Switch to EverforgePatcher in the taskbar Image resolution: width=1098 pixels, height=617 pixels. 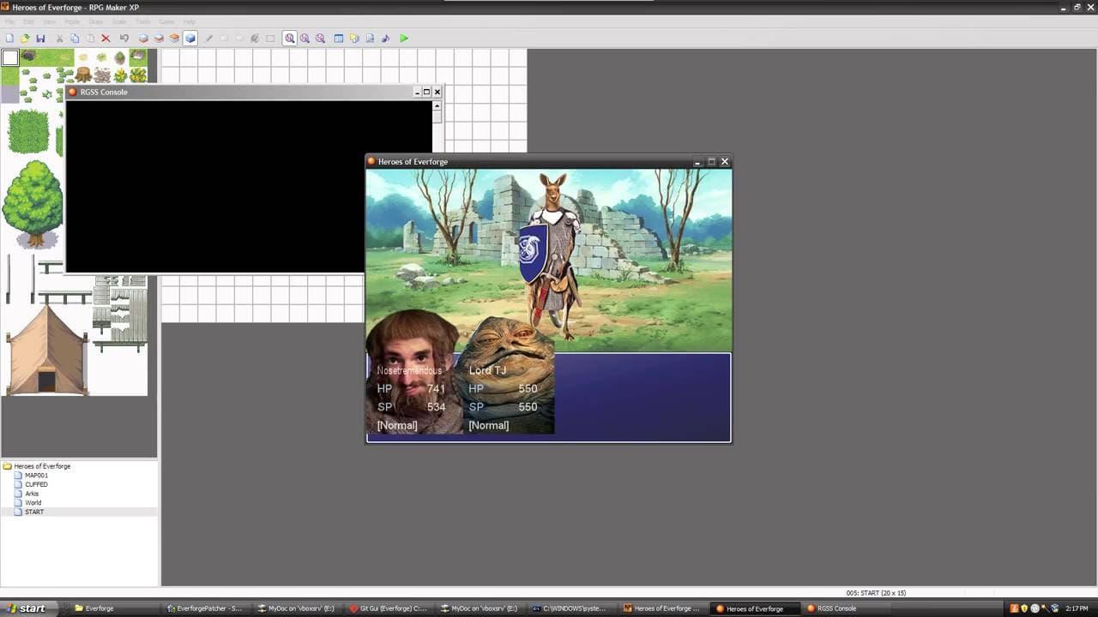(204, 608)
